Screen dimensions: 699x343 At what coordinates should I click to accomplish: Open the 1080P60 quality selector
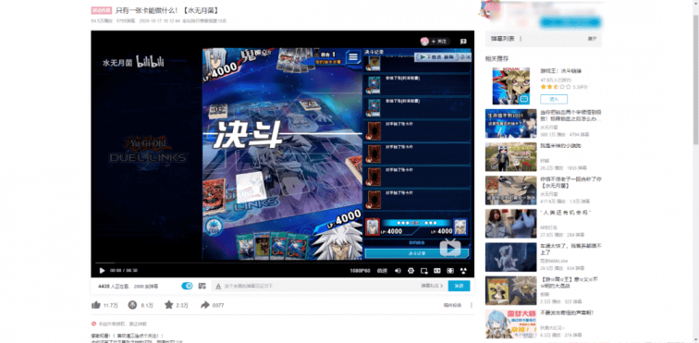360,271
